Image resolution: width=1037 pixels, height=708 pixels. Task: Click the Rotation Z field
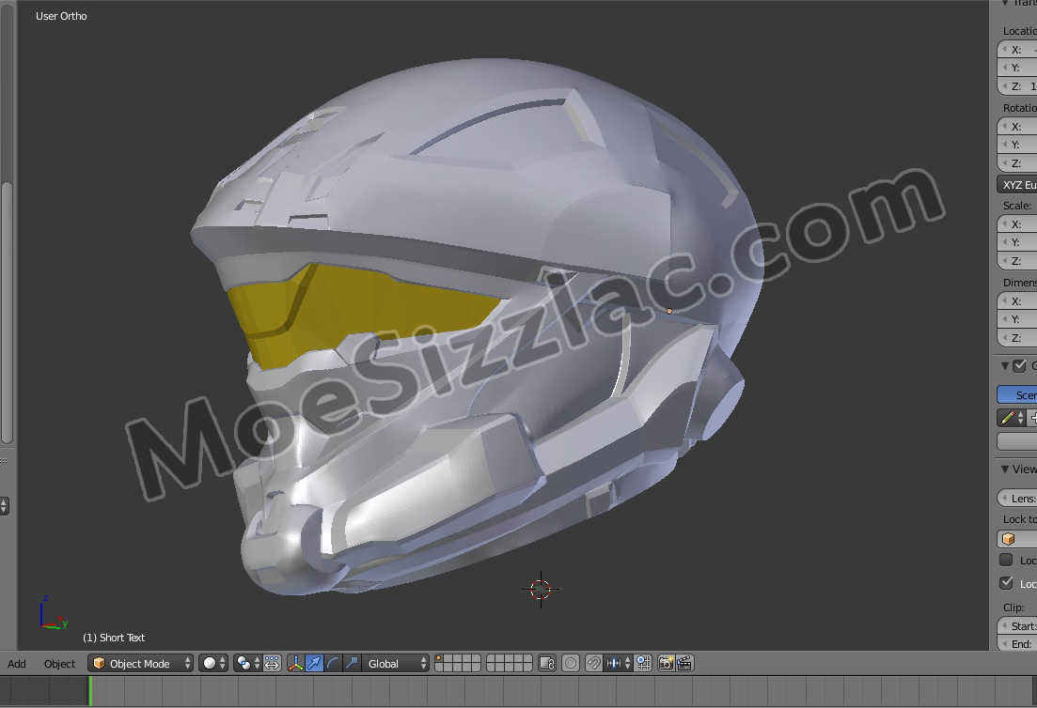[x=1017, y=163]
